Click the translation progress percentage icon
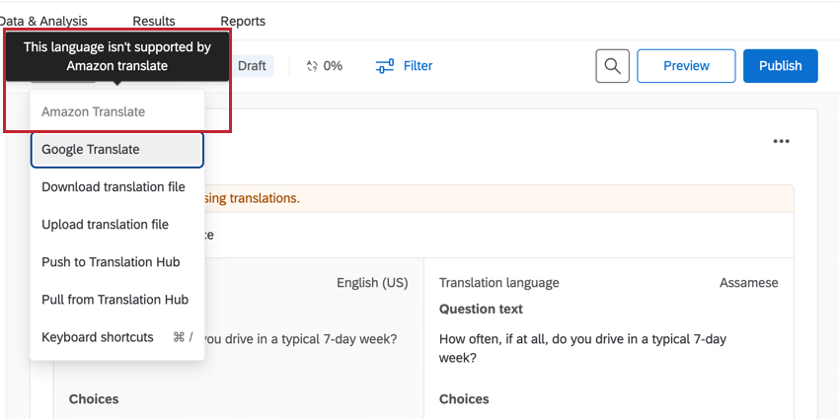 point(312,66)
